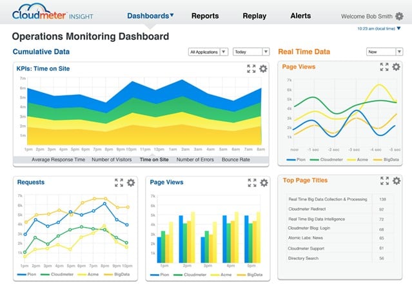Switch to Number of Visitors KPI tab
This screenshot has height=287, width=412.
coord(112,159)
